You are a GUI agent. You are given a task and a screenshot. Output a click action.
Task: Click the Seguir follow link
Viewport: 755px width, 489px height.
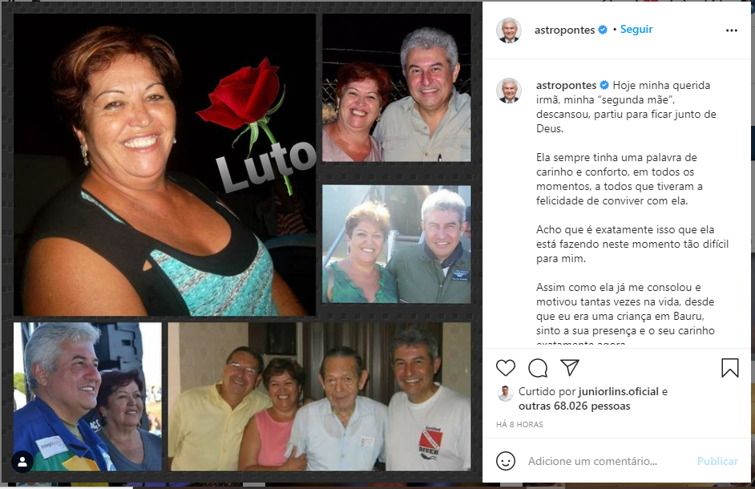pos(636,30)
